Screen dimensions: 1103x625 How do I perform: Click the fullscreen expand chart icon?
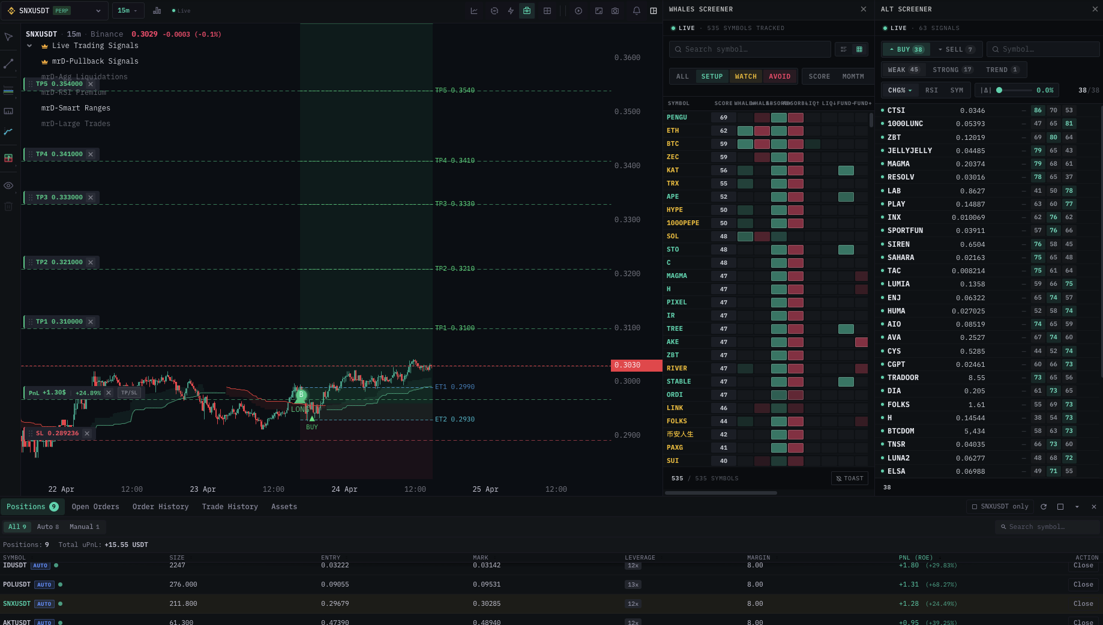tap(599, 11)
